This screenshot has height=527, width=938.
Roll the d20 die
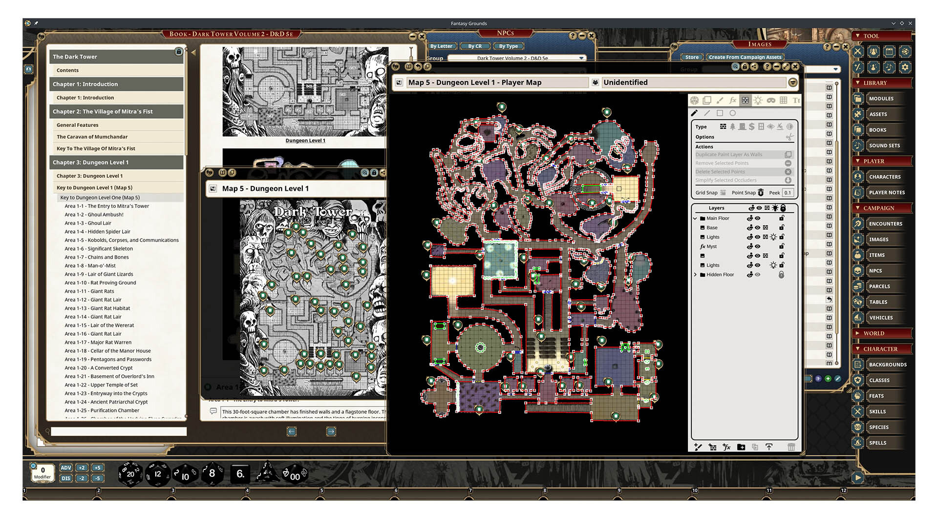pos(130,474)
